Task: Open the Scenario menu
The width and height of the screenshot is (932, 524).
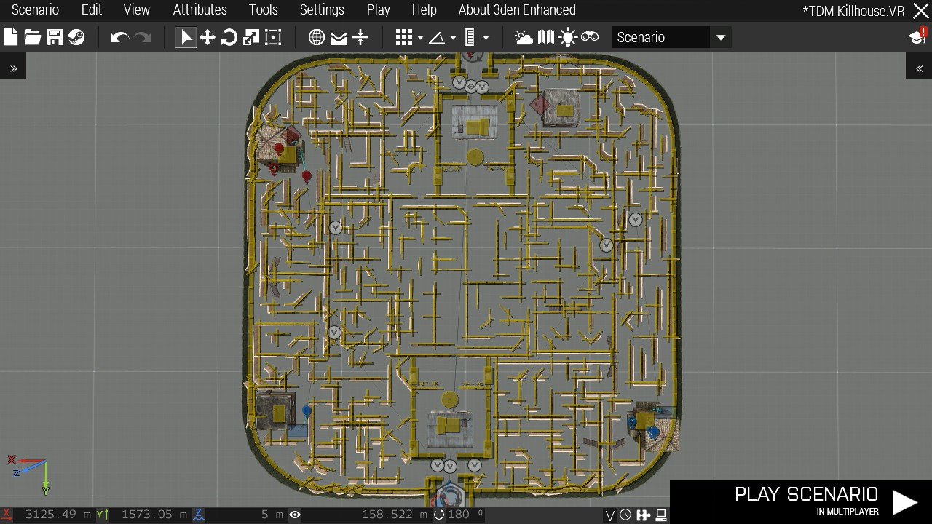Action: 35,9
